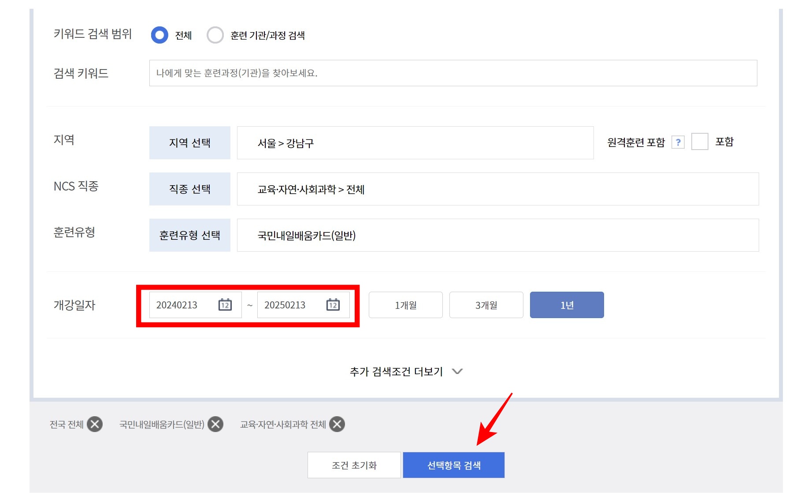Screen dimensions: 801x502
Task: Remove the 국민내일배움카드(일반) filter chip
Action: (x=215, y=424)
